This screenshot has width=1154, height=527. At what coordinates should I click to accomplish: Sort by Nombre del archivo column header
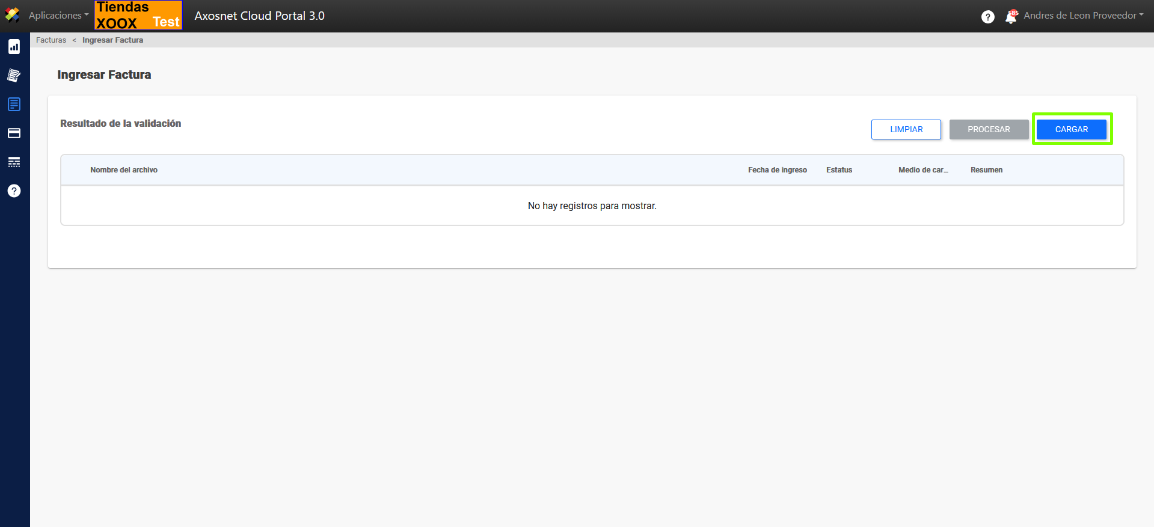124,170
